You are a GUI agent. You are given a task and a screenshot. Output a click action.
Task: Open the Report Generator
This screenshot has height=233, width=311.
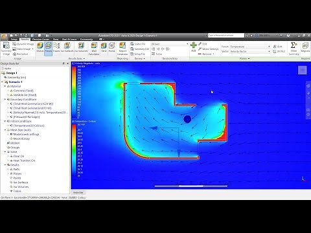pyautogui.click(x=122, y=49)
